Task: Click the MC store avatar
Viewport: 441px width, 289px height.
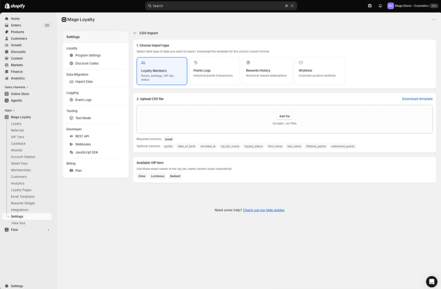Action: pos(390,6)
